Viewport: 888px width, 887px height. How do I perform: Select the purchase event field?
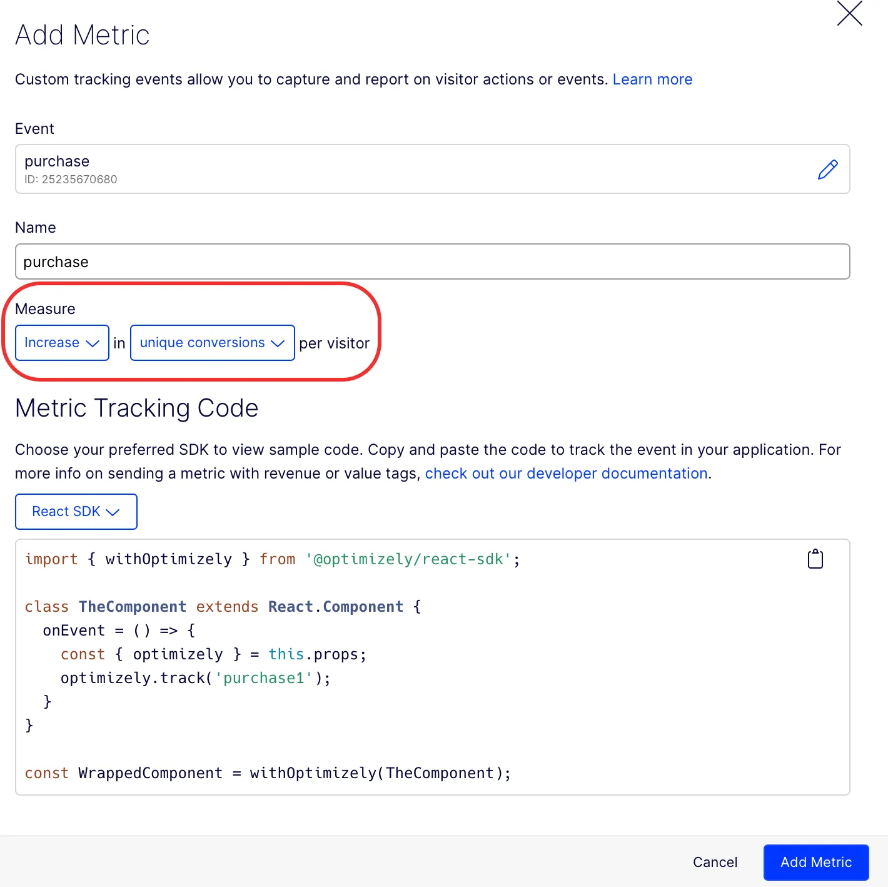[433, 169]
